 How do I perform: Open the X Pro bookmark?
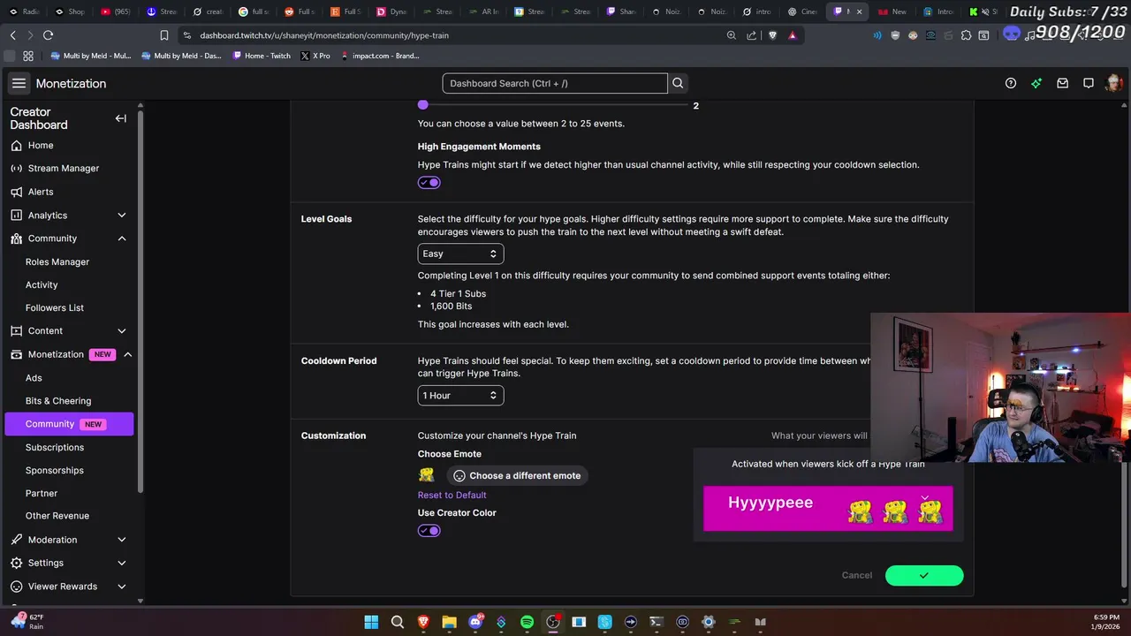click(x=315, y=56)
